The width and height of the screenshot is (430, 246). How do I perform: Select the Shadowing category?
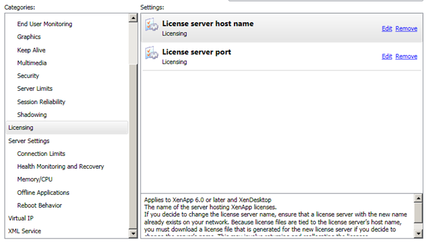point(32,115)
